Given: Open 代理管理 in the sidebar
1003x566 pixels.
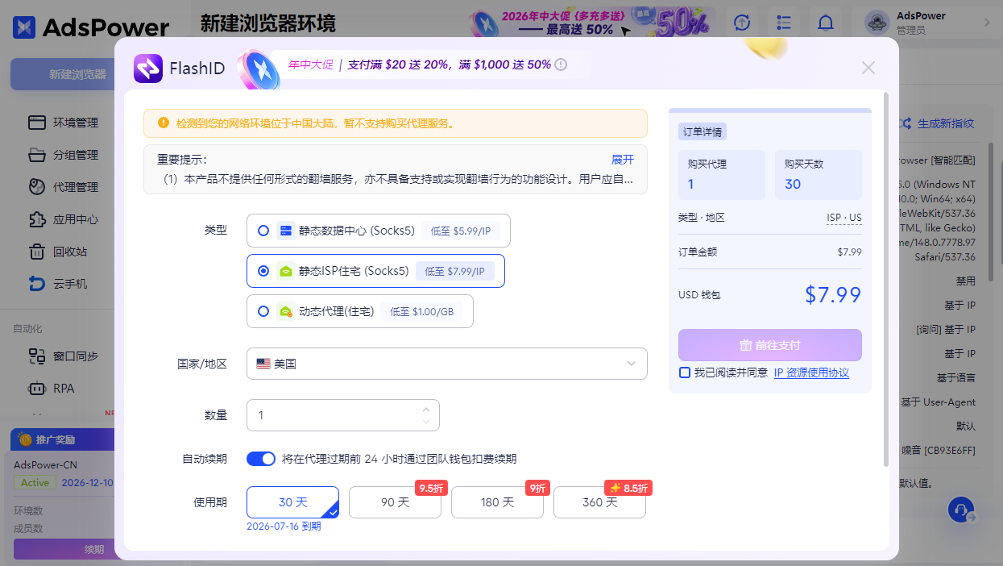Looking at the screenshot, I should (76, 187).
